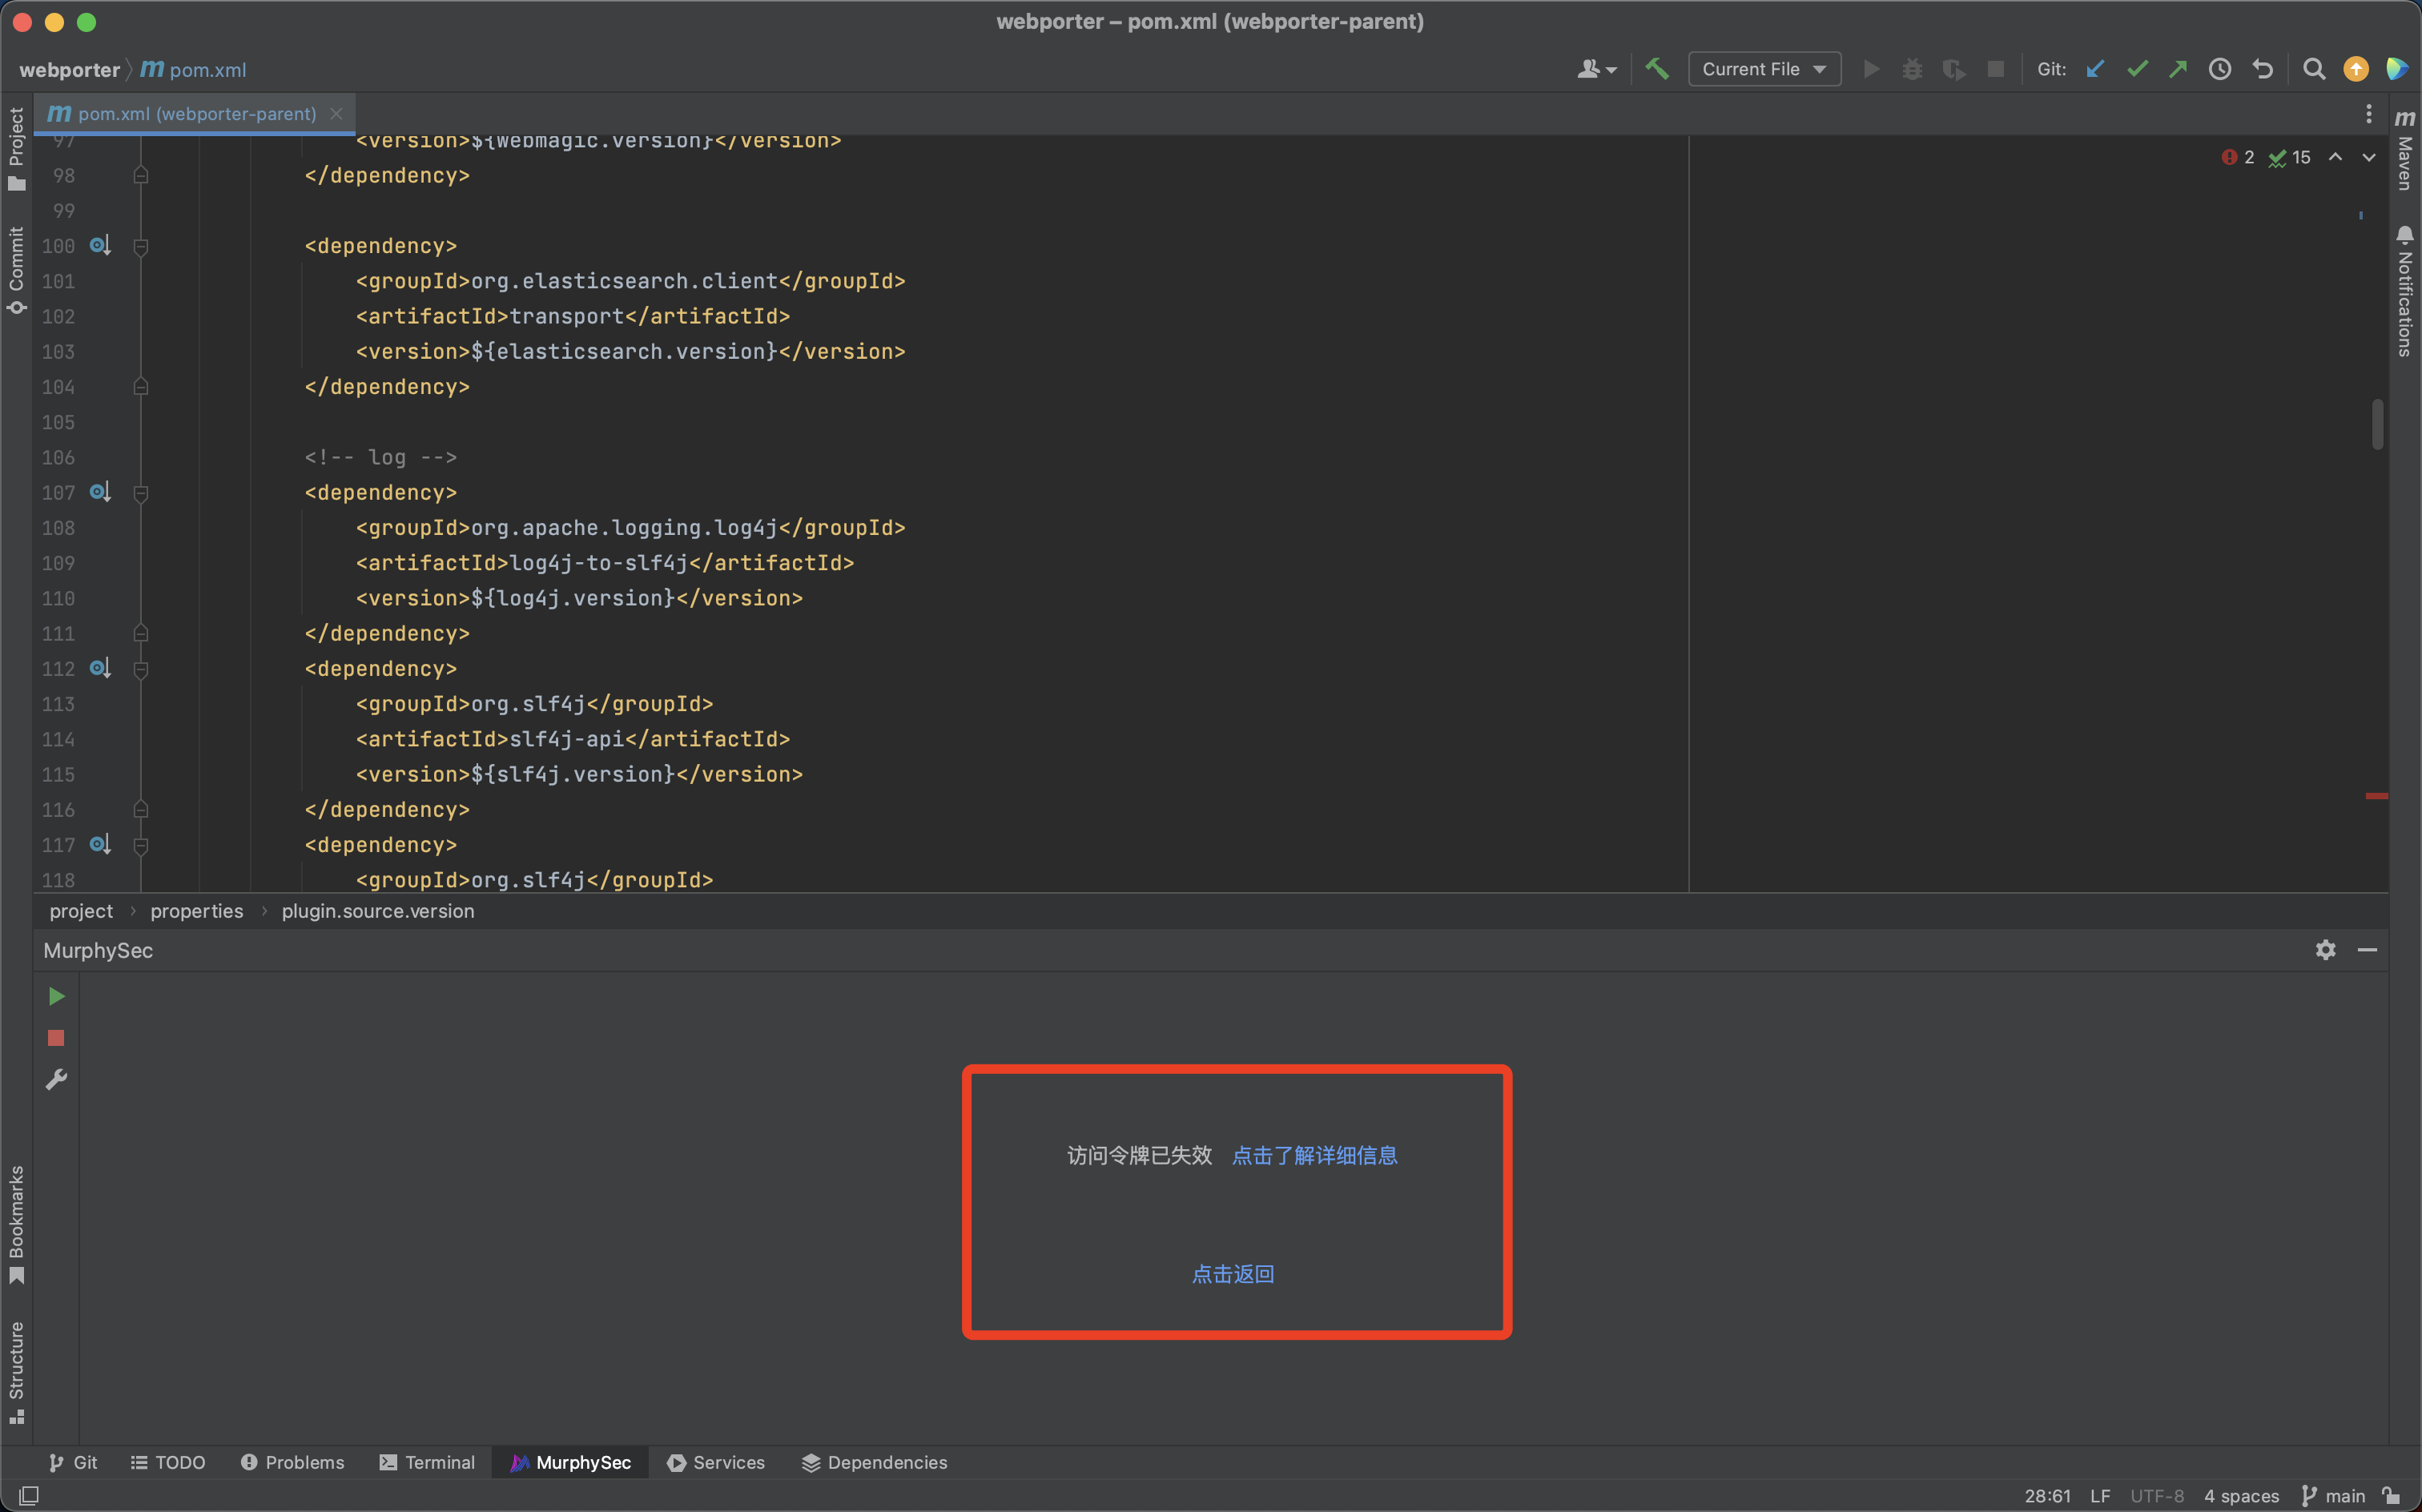
Task: Open the Problems tool tab
Action: 293,1462
